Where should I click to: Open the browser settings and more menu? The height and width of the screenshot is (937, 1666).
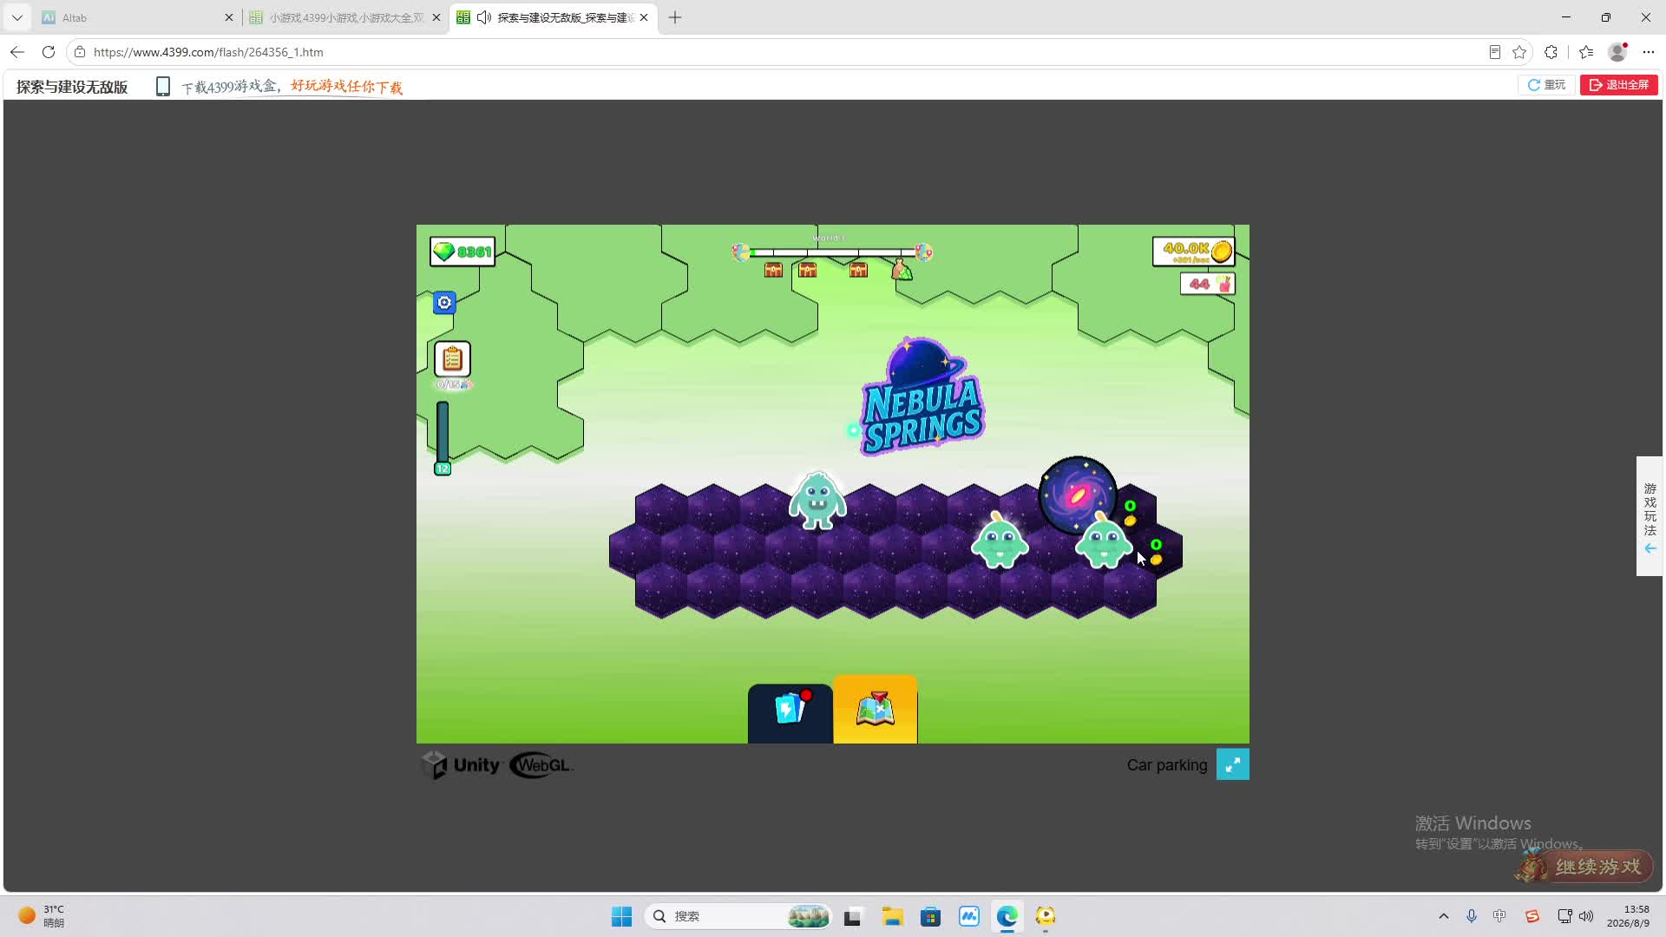[1649, 52]
